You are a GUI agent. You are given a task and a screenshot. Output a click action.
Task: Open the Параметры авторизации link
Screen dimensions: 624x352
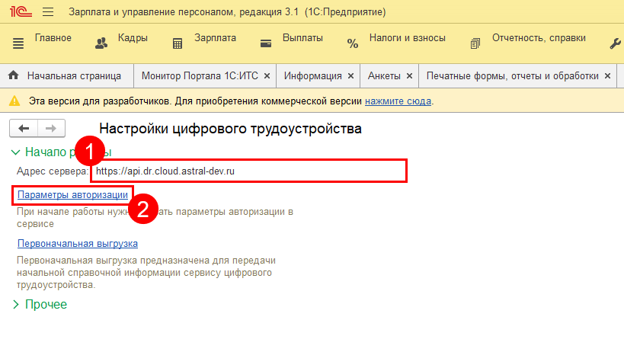(x=72, y=195)
